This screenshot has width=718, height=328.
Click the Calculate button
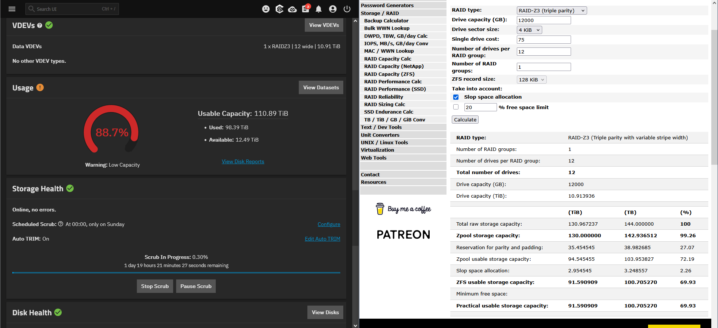point(465,120)
